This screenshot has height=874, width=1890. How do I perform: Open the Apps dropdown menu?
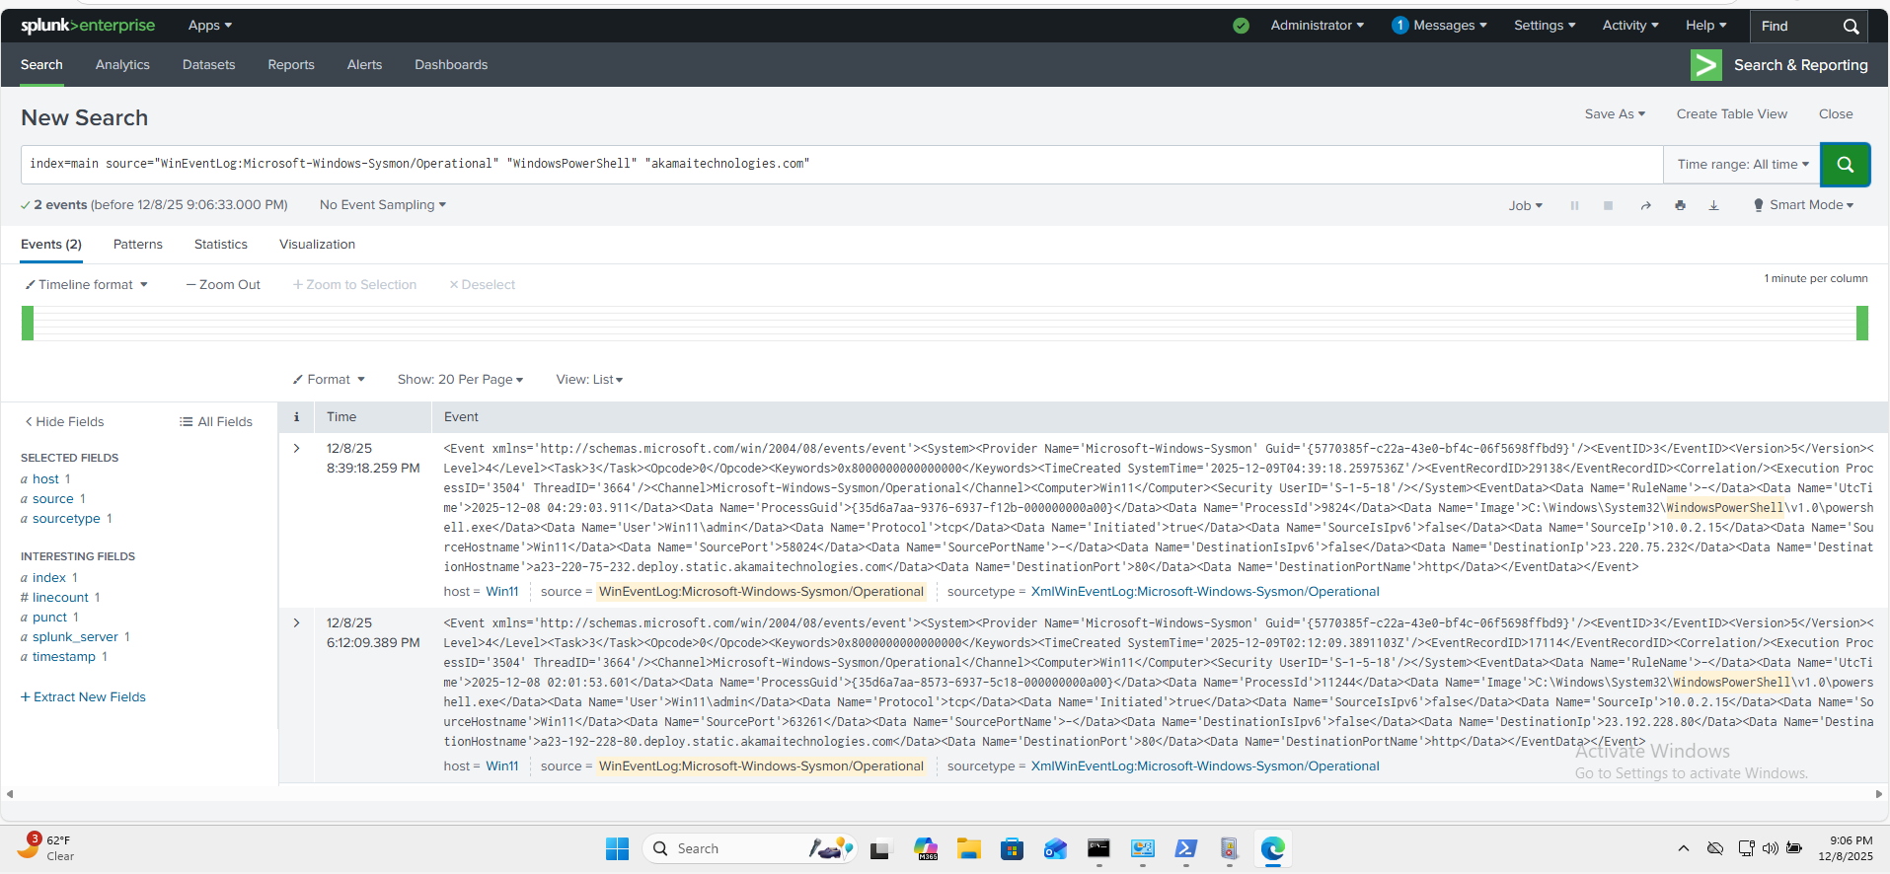click(210, 26)
